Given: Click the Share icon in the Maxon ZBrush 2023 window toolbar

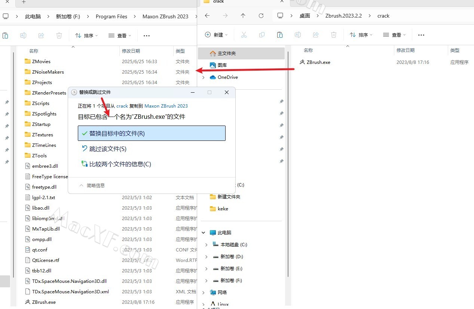Looking at the screenshot, I should pyautogui.click(x=41, y=35).
